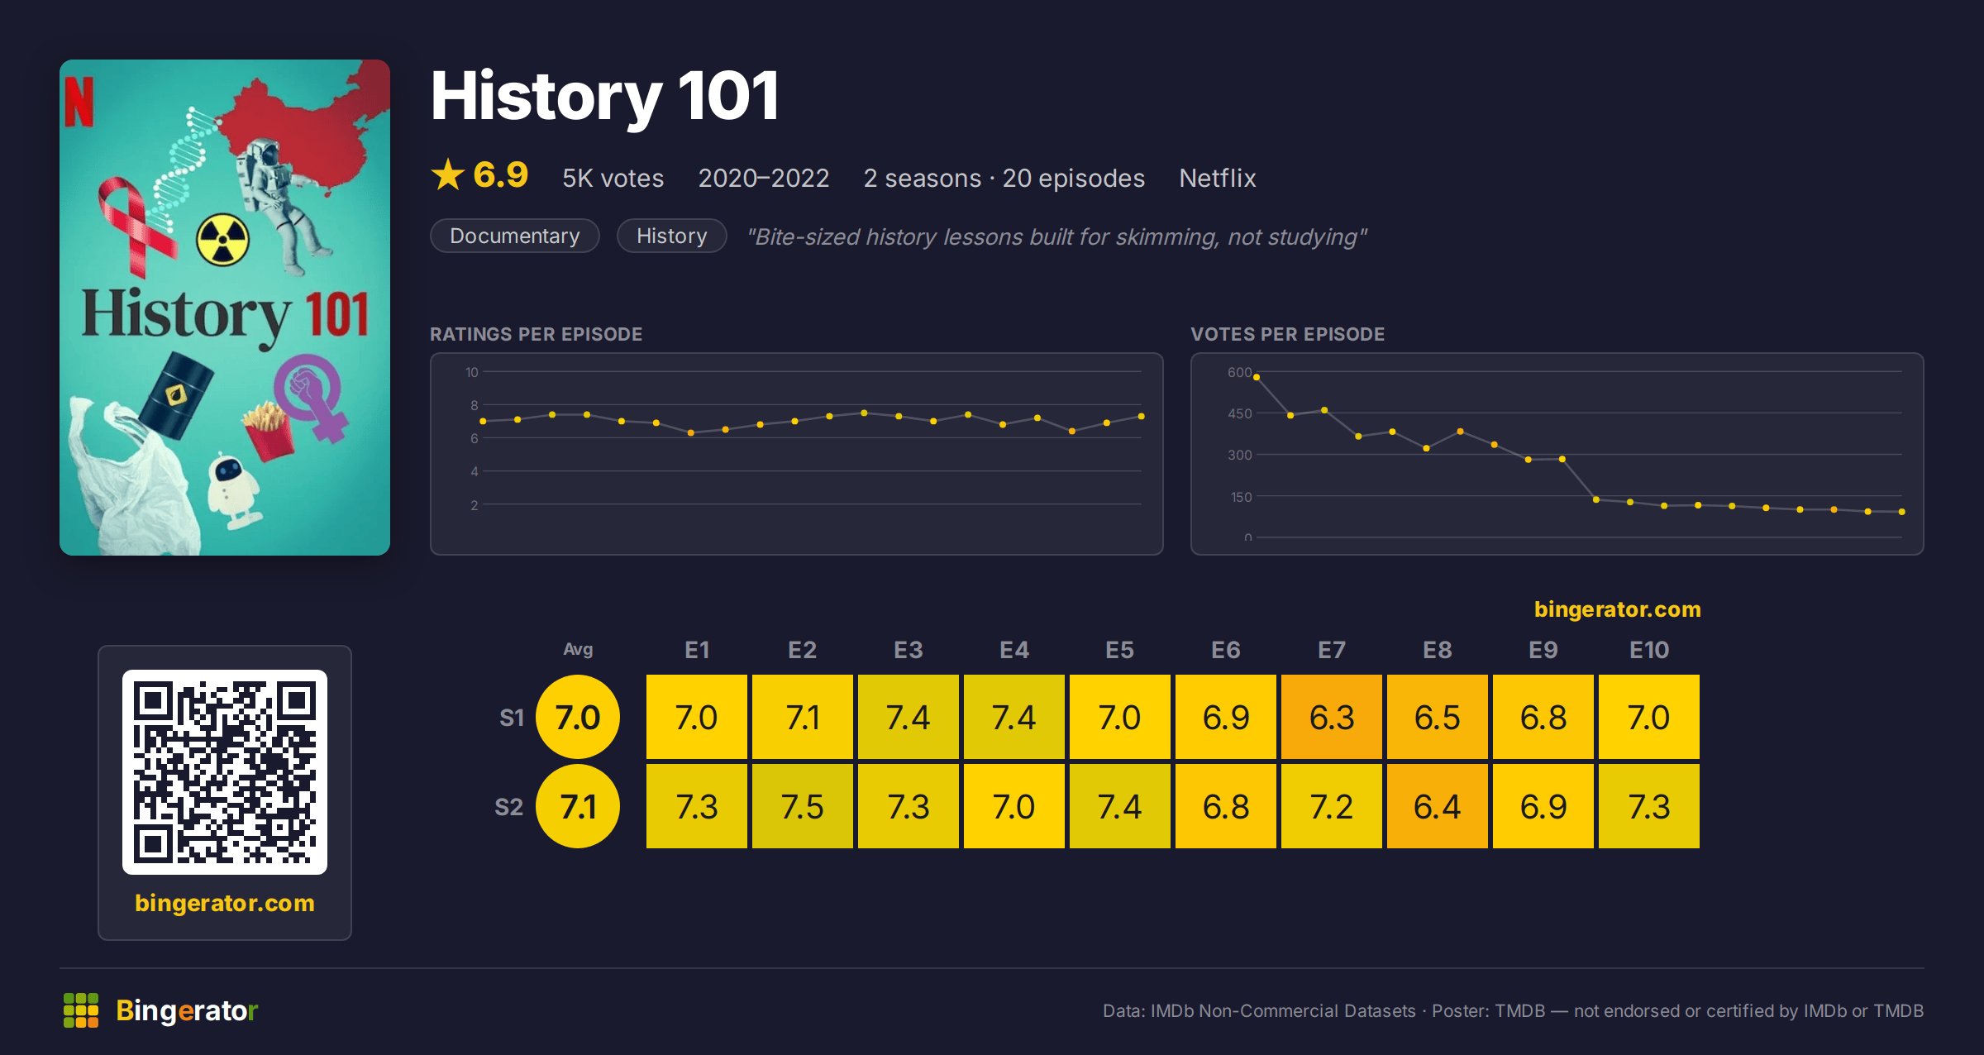Open bingerator.com link under QR code
This screenshot has width=1984, height=1055.
(x=225, y=903)
